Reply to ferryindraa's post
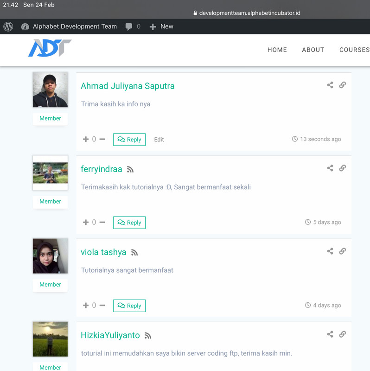This screenshot has height=371, width=370. 129,223
